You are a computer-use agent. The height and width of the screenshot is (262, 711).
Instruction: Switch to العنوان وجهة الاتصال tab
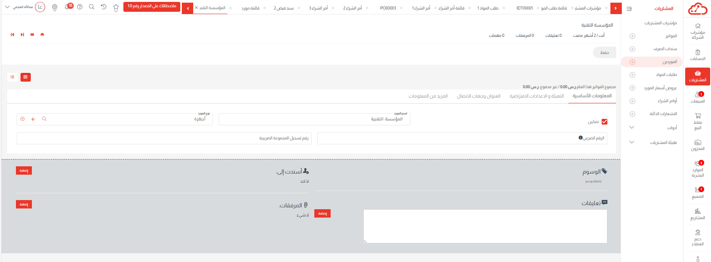pyautogui.click(x=478, y=96)
